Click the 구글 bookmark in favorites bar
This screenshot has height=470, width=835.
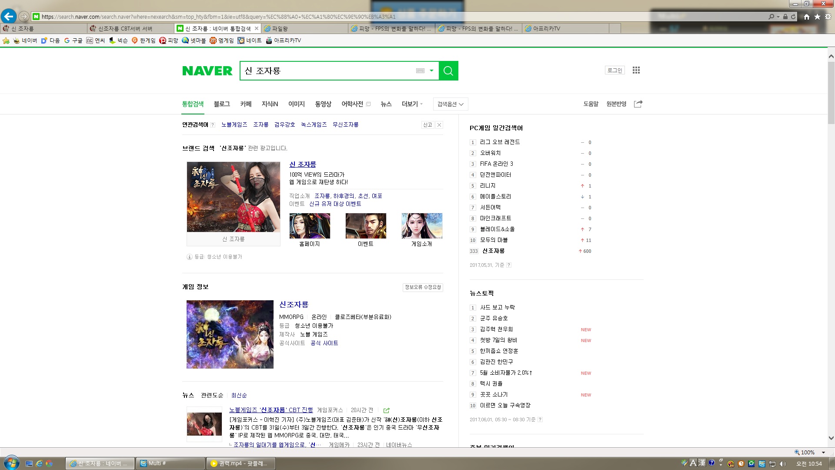coord(73,40)
